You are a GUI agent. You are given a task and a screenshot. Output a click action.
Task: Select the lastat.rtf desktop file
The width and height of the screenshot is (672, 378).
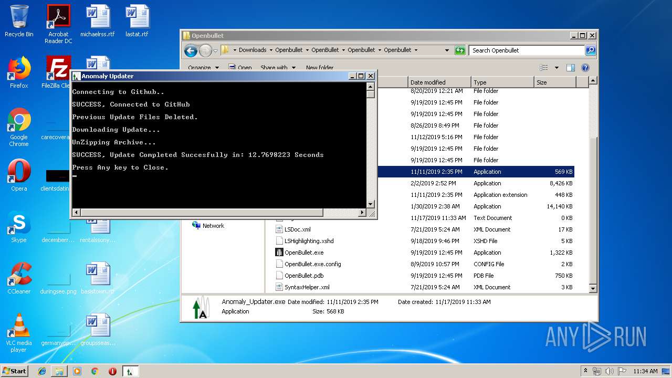(137, 21)
